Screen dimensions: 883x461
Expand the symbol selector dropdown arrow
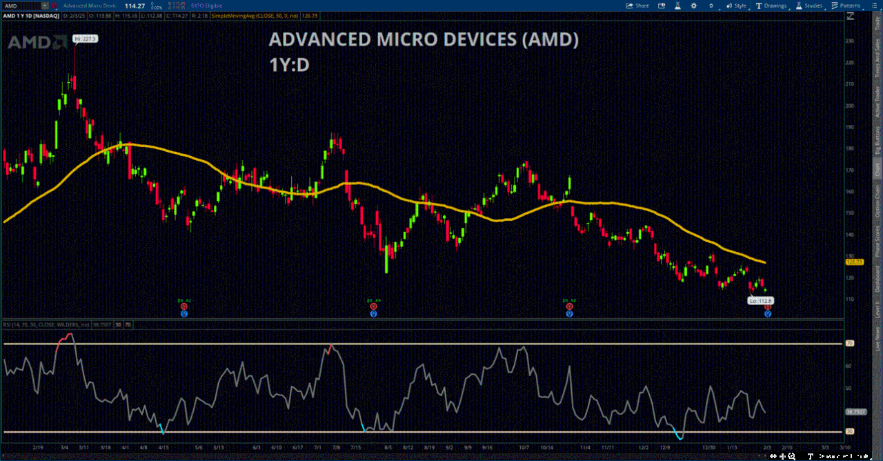[x=46, y=6]
